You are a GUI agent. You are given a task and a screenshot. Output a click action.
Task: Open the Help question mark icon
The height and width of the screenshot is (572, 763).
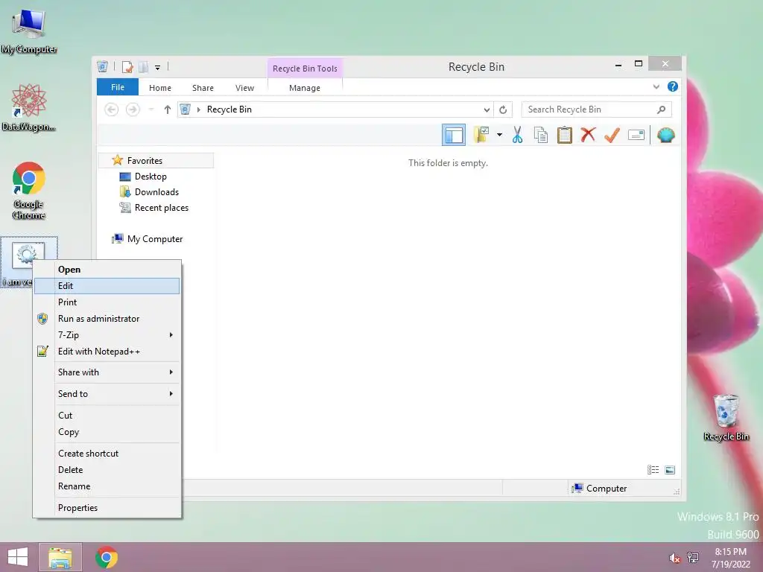[x=673, y=86]
